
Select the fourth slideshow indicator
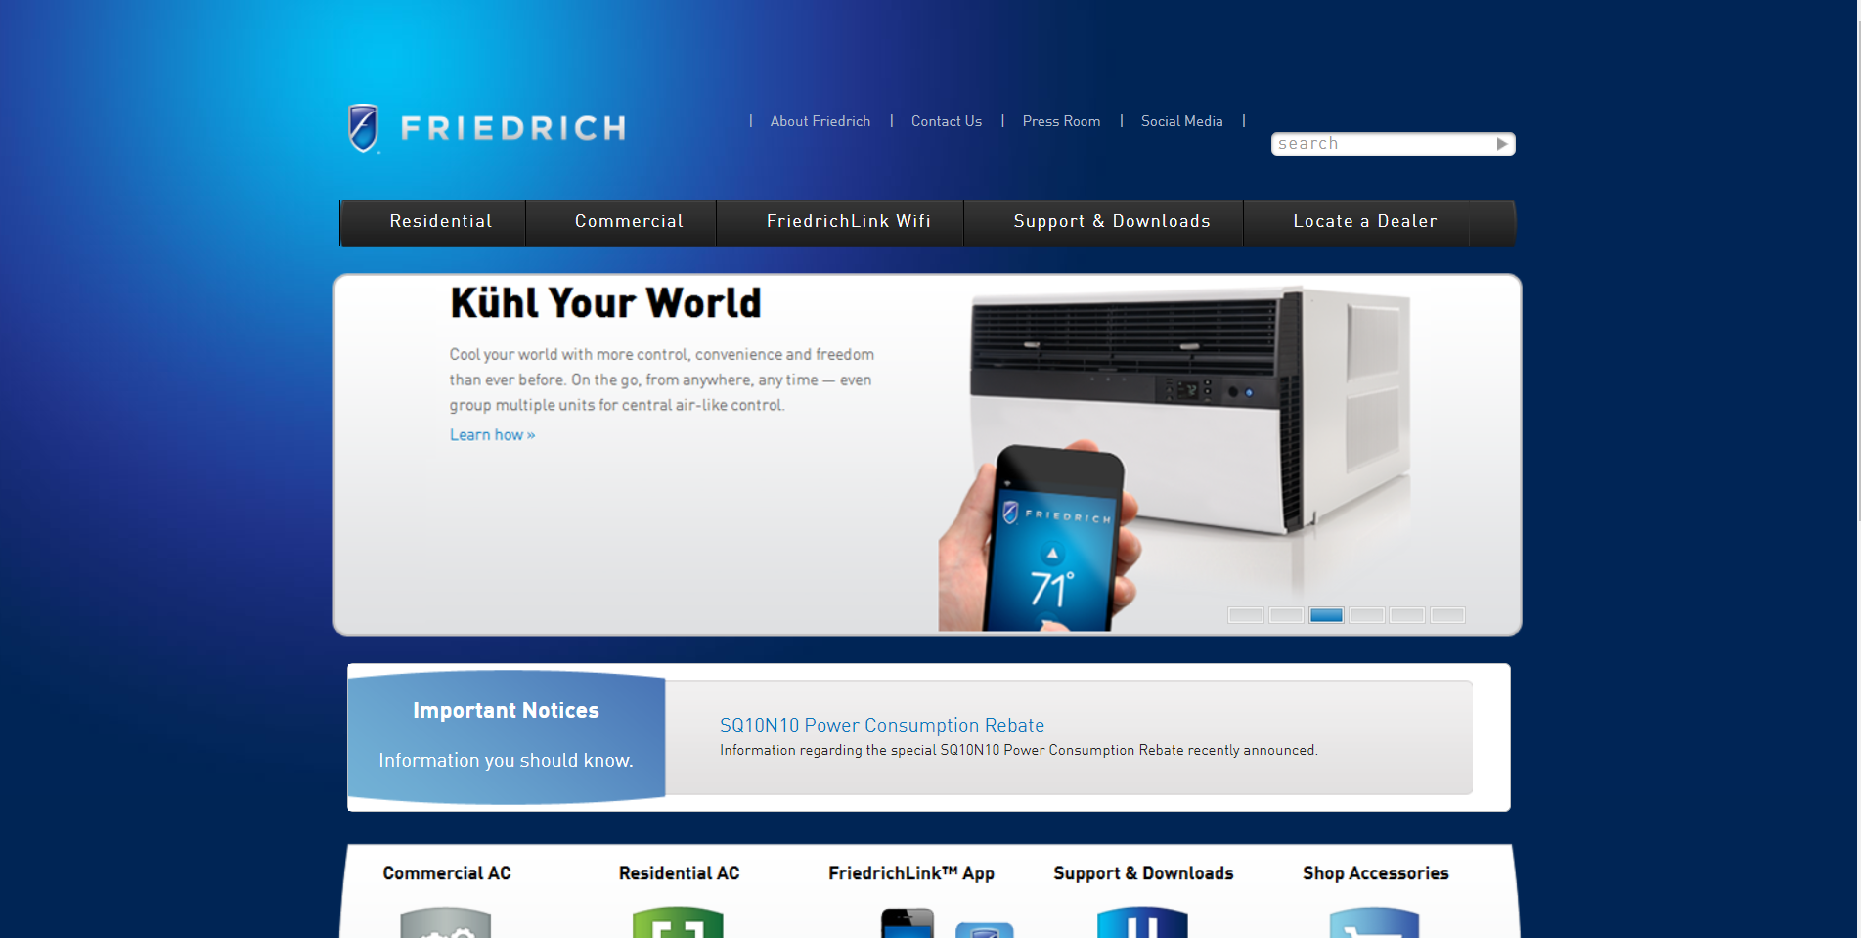coord(1366,615)
